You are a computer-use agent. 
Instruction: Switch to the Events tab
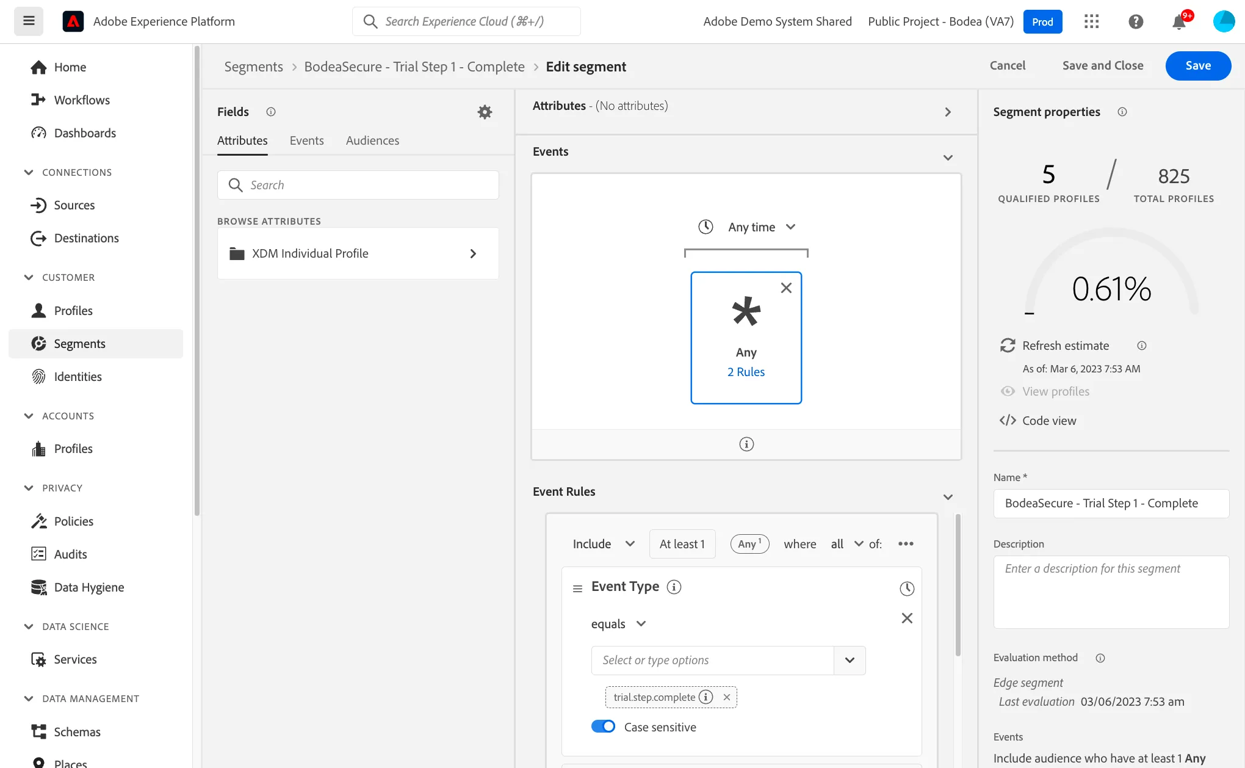[x=306, y=140]
